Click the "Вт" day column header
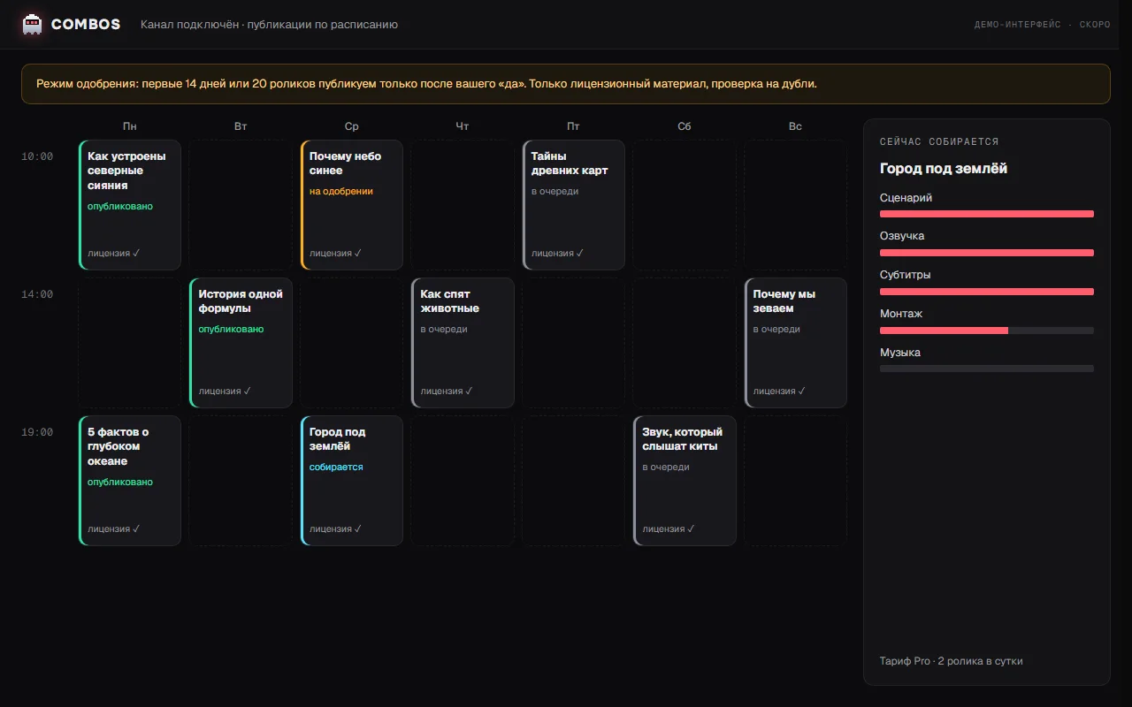Screen dimensions: 1132x707 tap(241, 126)
